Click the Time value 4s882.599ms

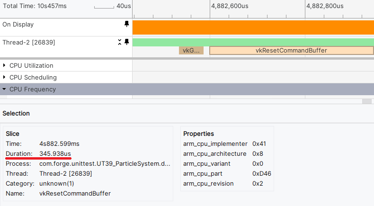[59, 143]
